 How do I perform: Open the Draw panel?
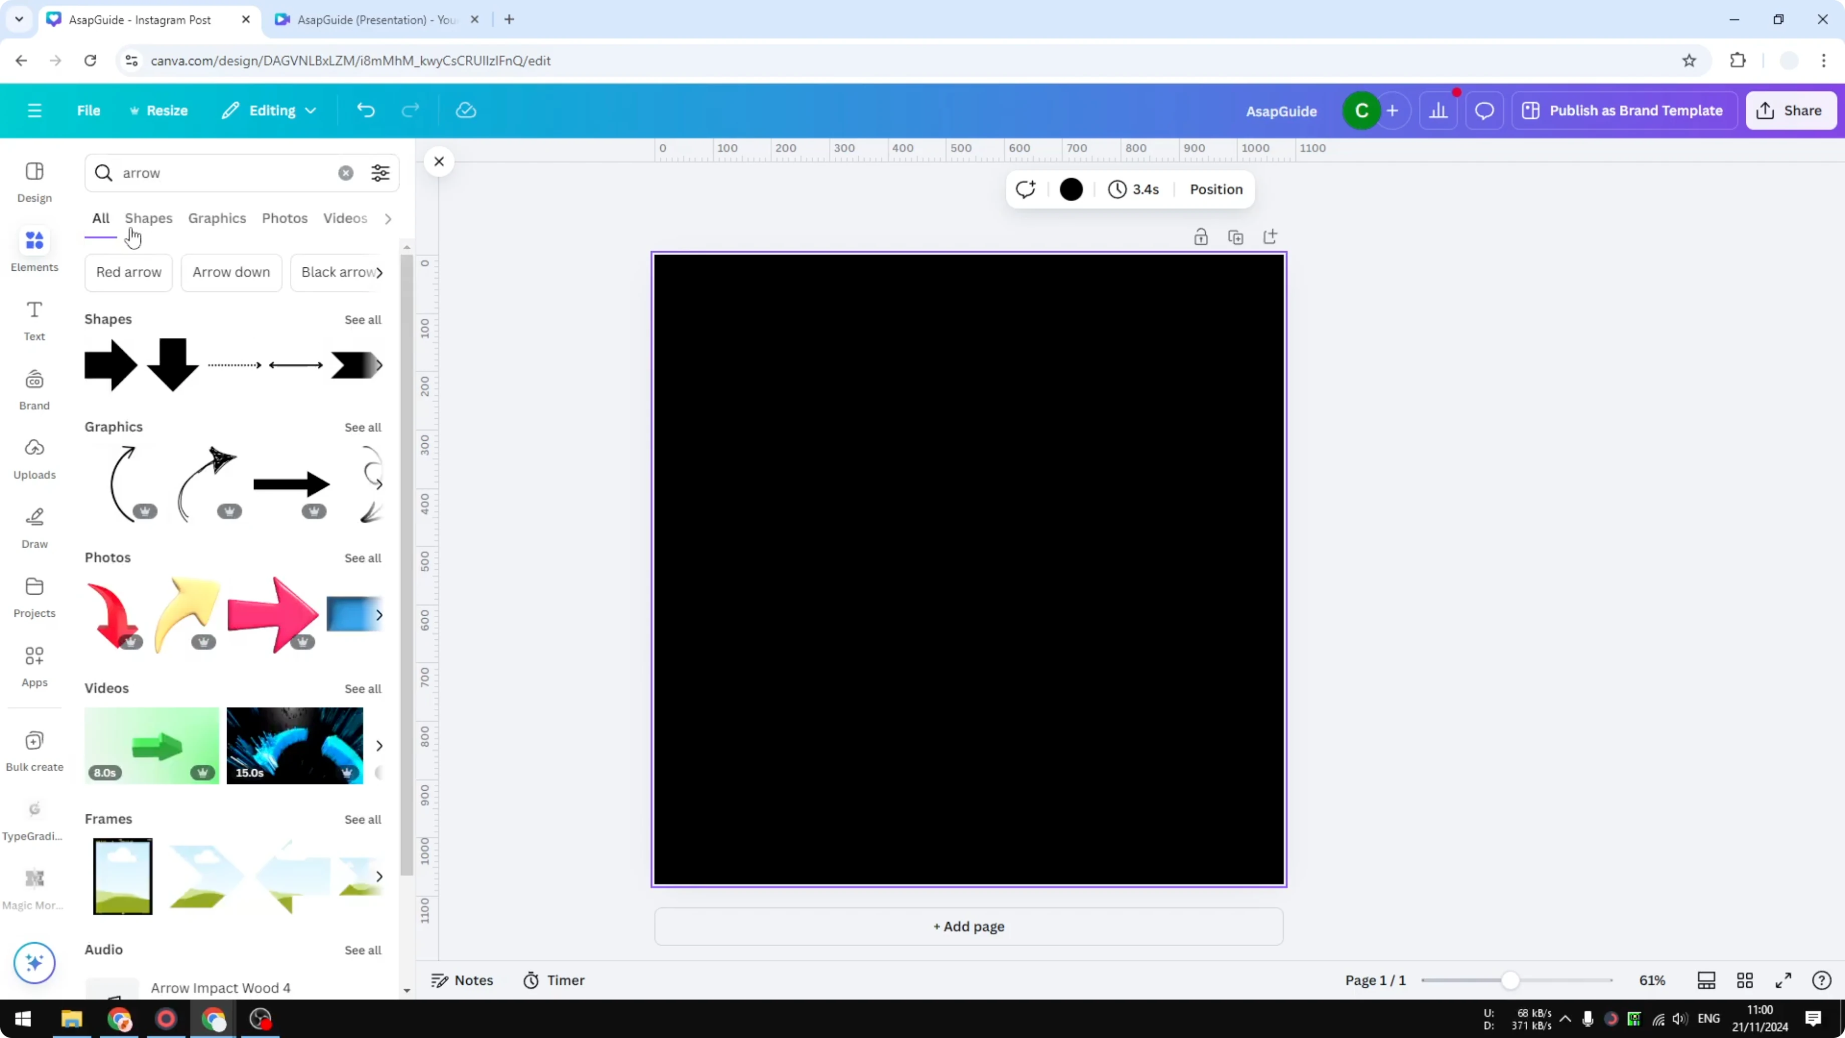(34, 528)
